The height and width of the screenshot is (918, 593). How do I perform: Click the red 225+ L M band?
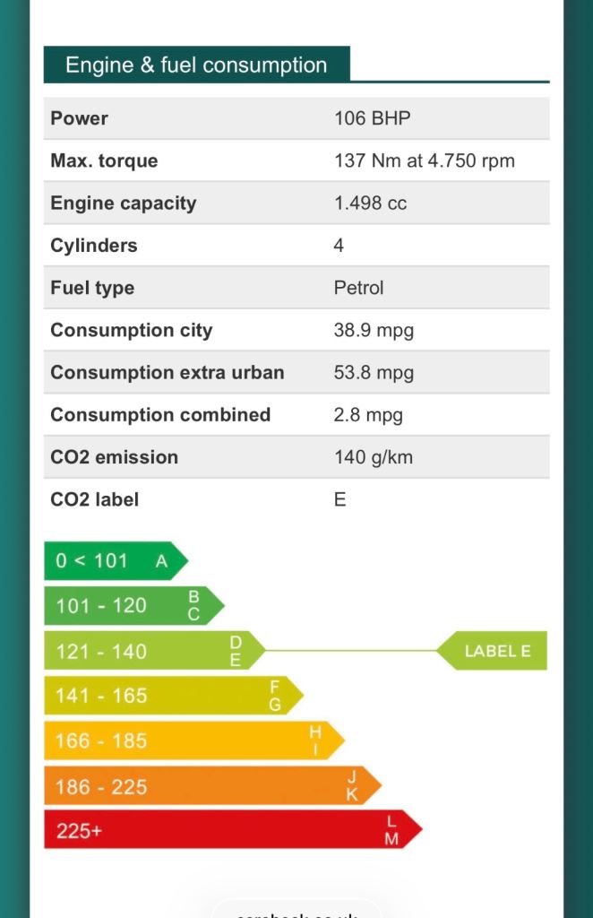(x=228, y=830)
